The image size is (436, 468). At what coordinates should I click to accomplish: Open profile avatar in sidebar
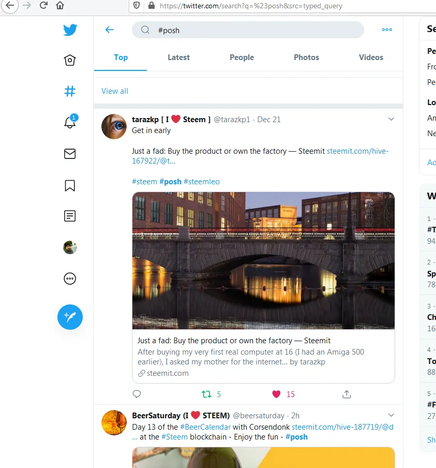70,247
